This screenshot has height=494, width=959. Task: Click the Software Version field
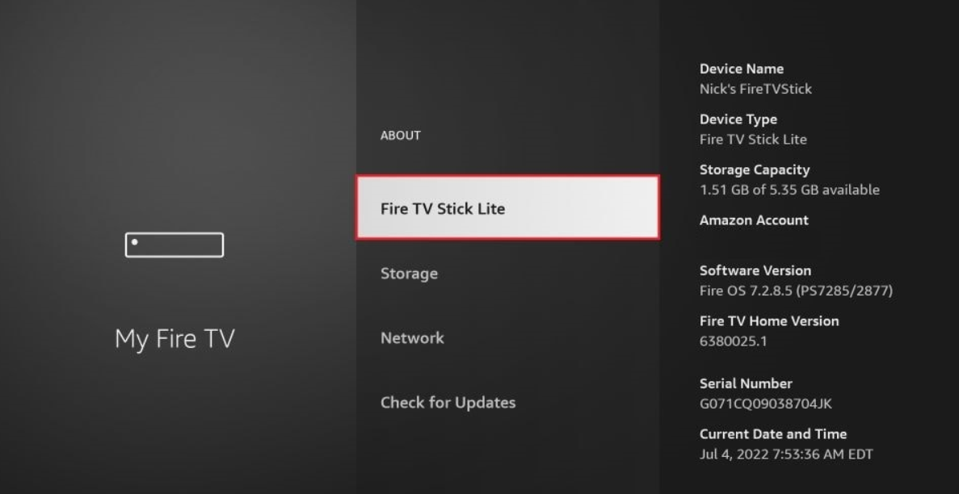(756, 270)
